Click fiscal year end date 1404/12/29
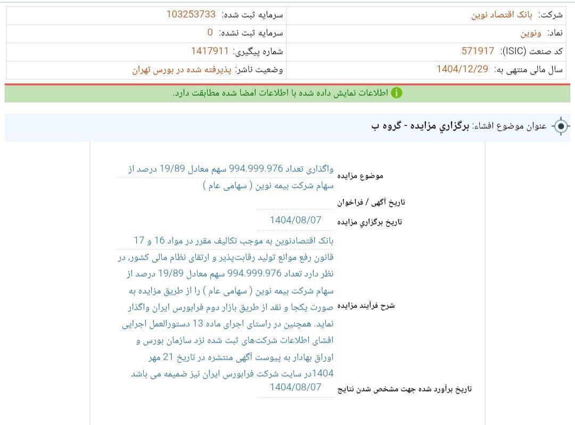 click(x=462, y=69)
